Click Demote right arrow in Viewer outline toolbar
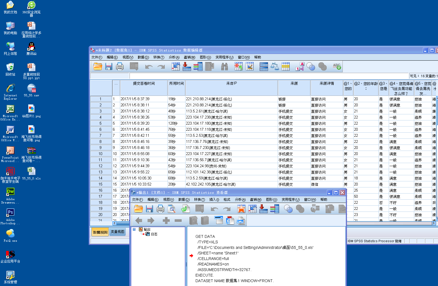The image size is (438, 286). tap(151, 220)
